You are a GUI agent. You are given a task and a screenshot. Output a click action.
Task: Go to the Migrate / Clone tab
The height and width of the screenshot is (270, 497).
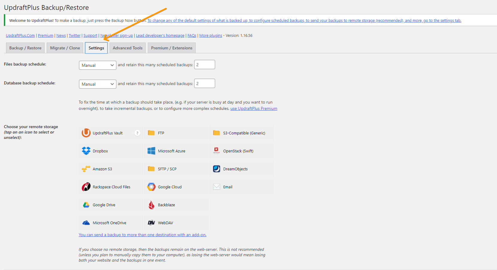click(x=65, y=48)
